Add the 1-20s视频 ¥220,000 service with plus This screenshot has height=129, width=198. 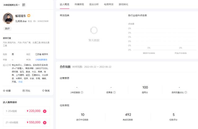[45, 111]
